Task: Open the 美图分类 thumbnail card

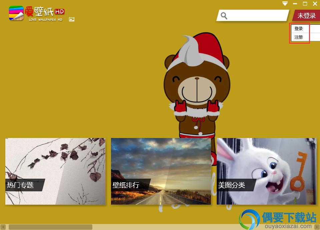Action: (267, 171)
